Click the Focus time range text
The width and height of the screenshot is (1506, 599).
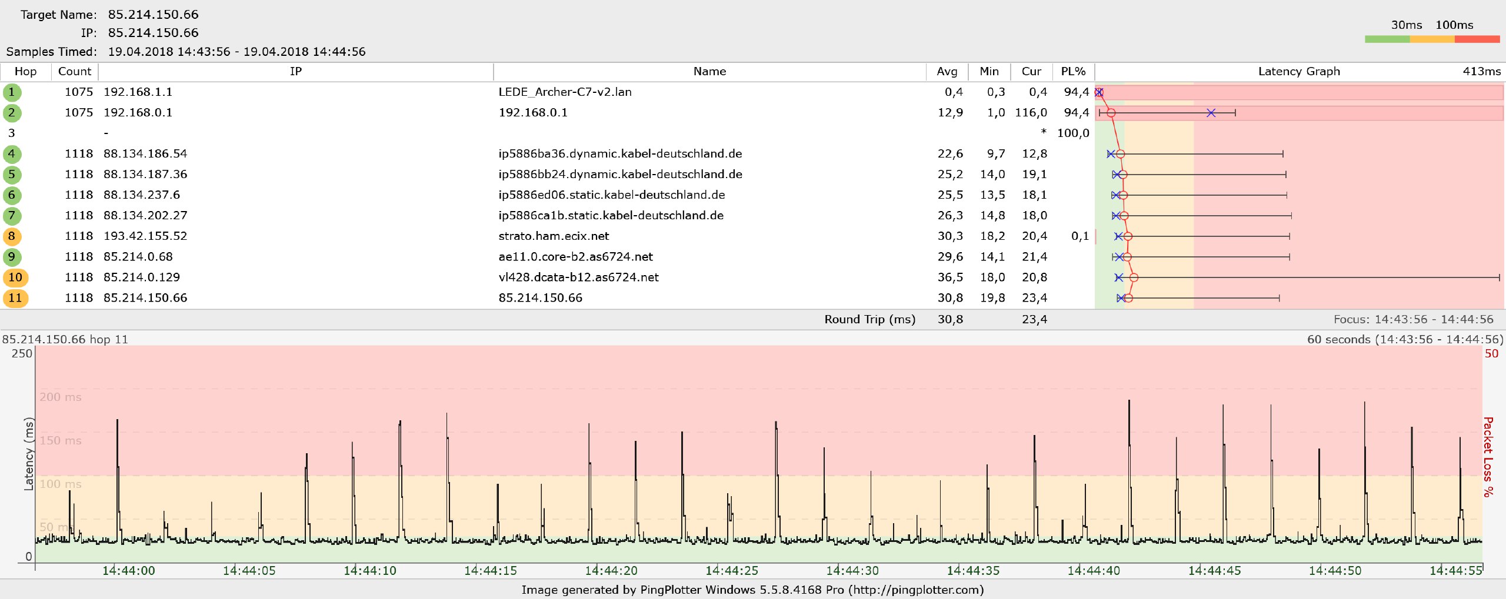pos(1413,319)
